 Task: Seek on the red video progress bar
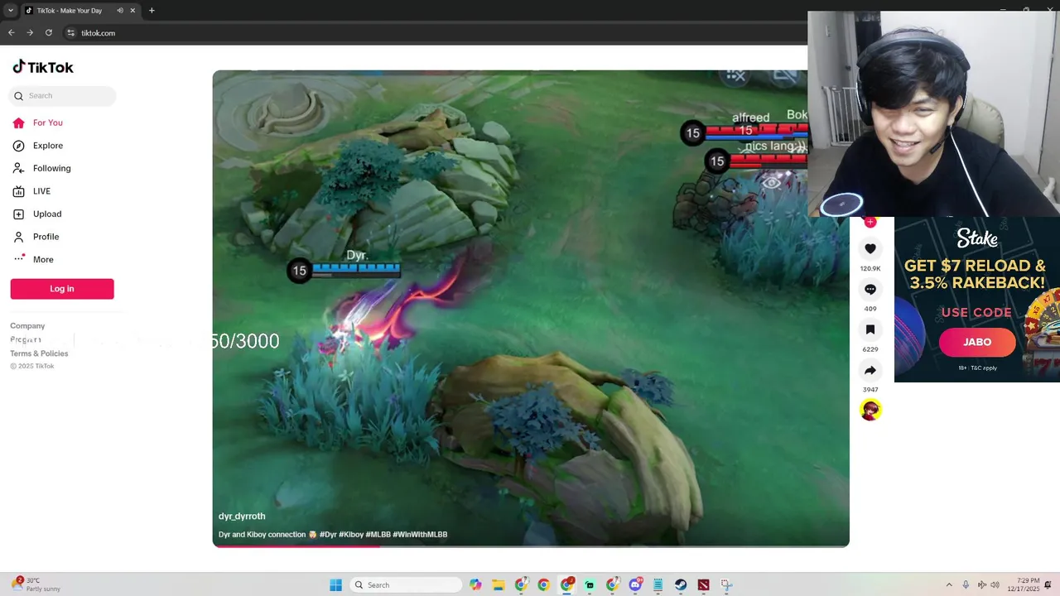(x=531, y=546)
